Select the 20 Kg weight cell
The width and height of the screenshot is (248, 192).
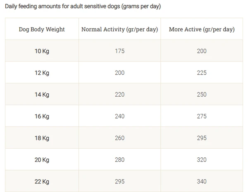pyautogui.click(x=42, y=160)
